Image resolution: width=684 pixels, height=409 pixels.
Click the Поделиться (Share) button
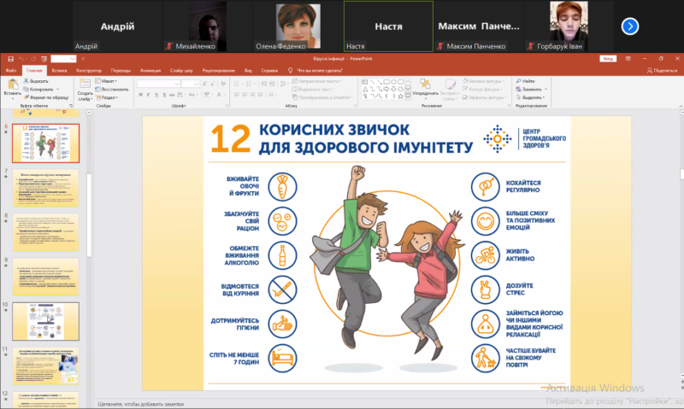[x=662, y=70]
